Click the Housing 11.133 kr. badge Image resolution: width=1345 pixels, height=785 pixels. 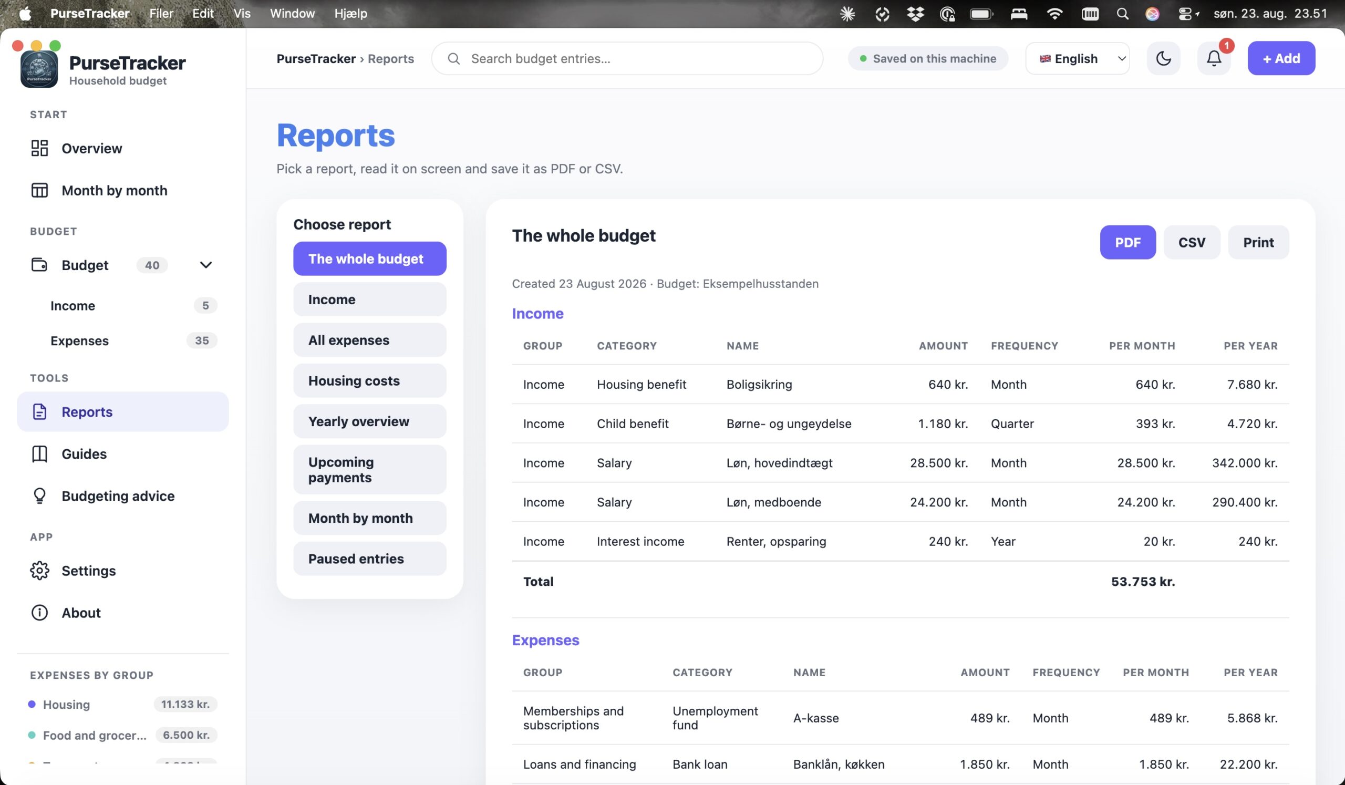pos(186,705)
